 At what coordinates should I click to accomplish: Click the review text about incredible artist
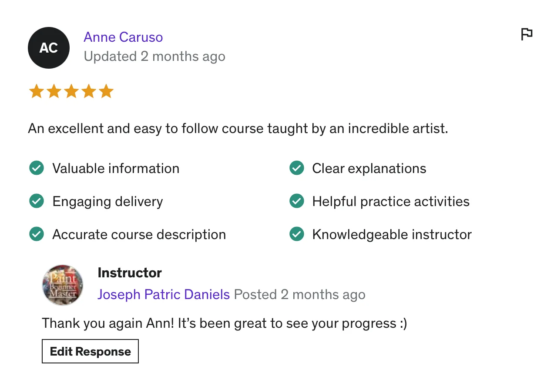tap(238, 129)
